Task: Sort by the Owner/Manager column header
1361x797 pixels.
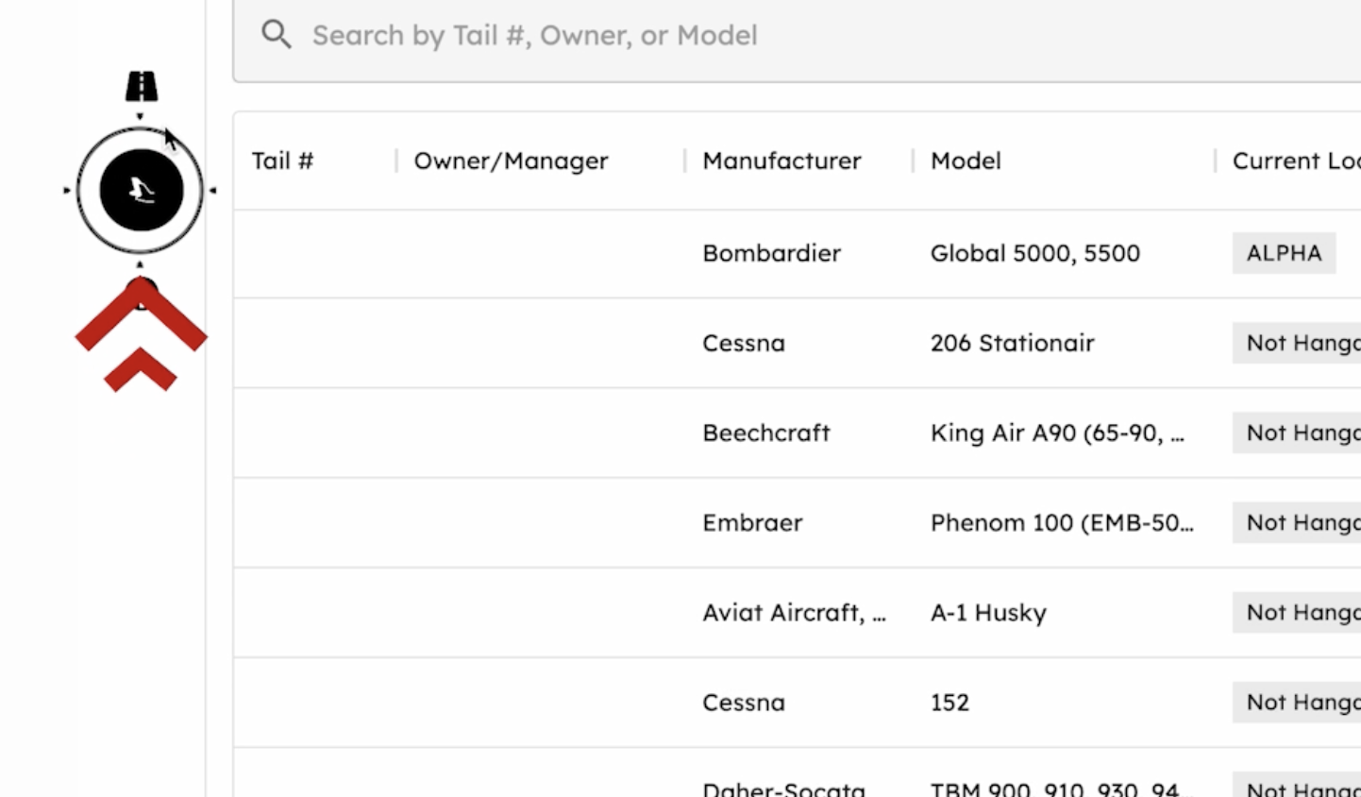Action: point(511,161)
